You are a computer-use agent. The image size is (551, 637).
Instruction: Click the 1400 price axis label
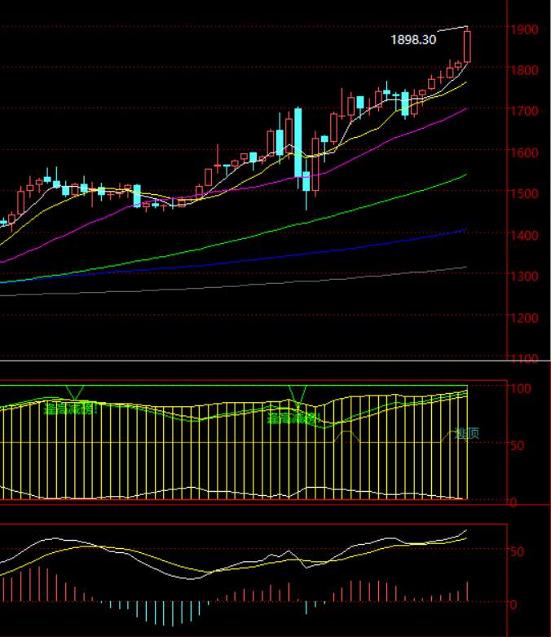point(525,235)
